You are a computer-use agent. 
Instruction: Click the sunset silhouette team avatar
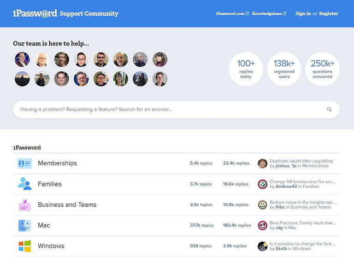click(22, 79)
